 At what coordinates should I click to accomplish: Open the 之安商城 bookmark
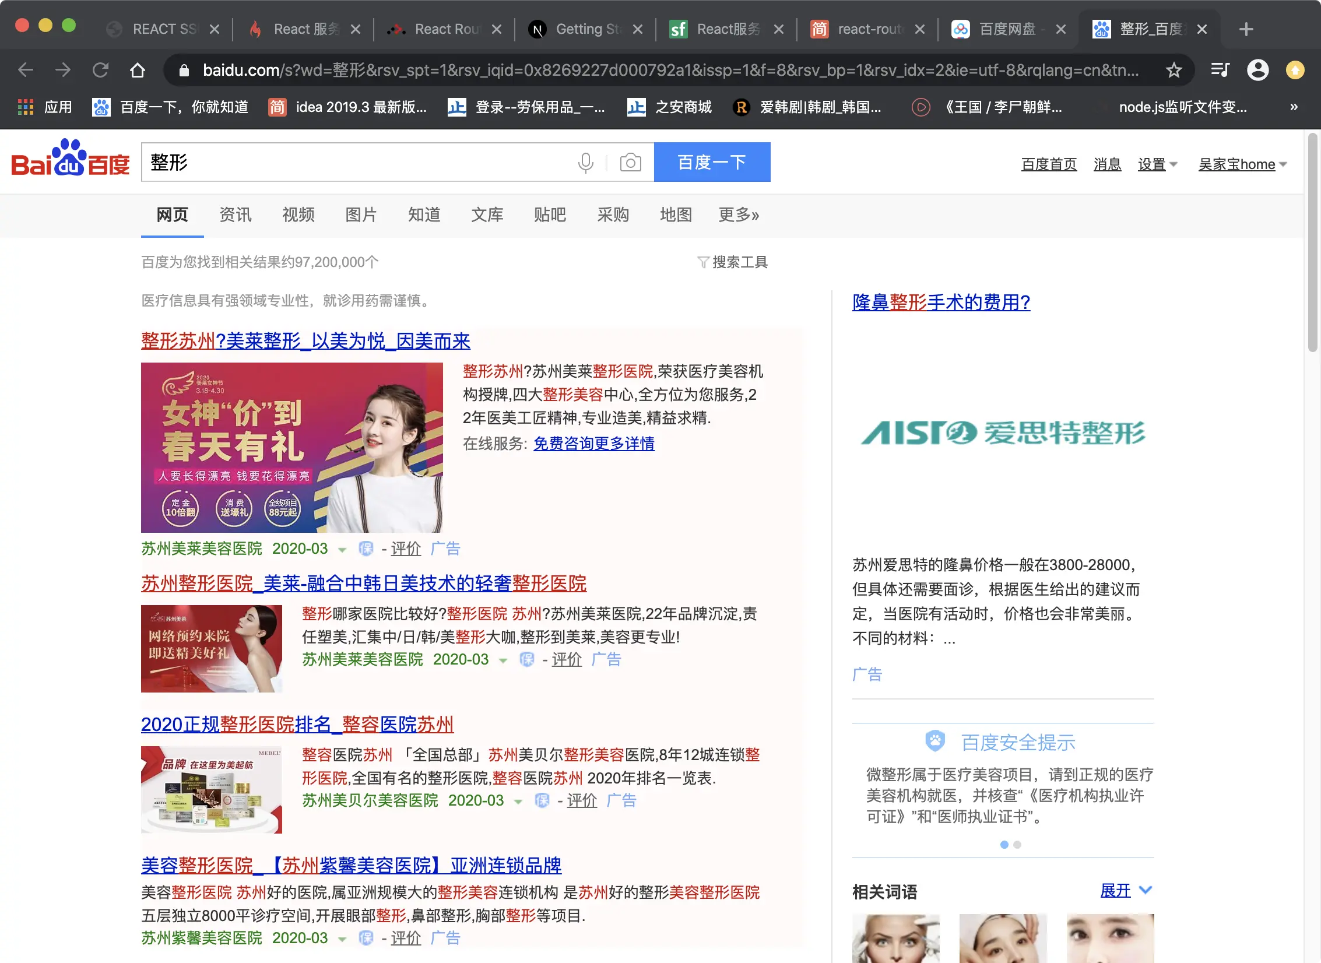click(670, 107)
